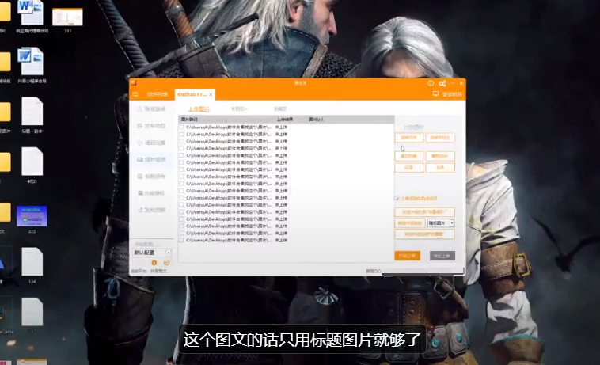Click the 图片Url column header
The width and height of the screenshot is (600, 365).
click(x=316, y=120)
